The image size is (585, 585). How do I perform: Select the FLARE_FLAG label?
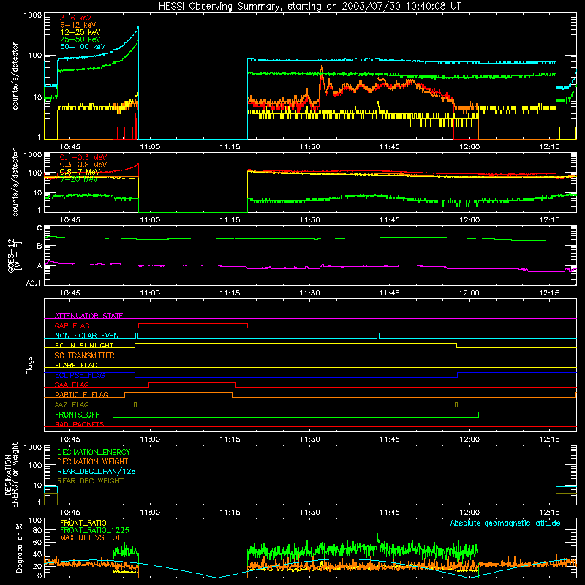[x=76, y=365]
